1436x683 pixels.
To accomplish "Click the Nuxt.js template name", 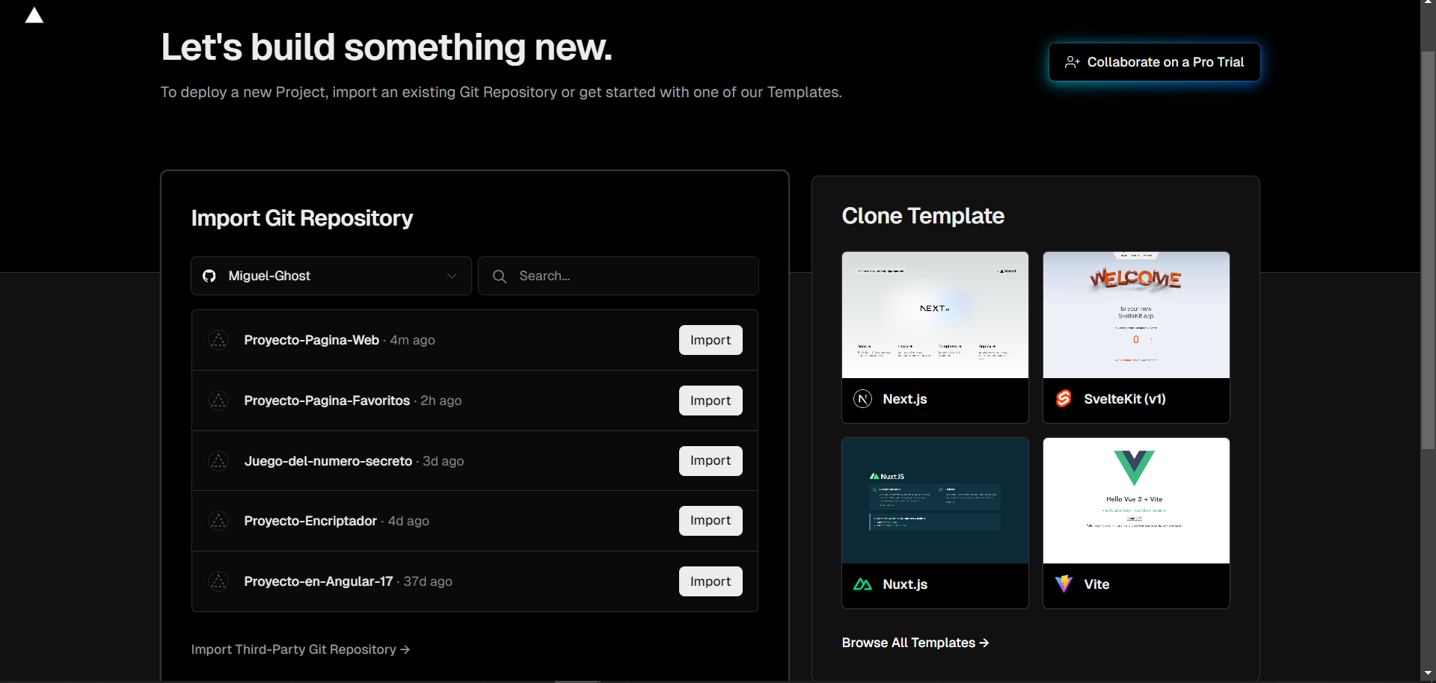I will (x=905, y=584).
